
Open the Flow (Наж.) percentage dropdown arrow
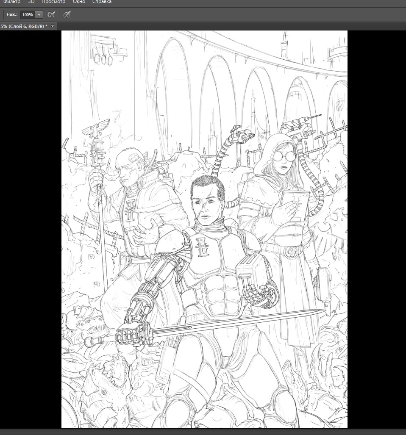(39, 14)
